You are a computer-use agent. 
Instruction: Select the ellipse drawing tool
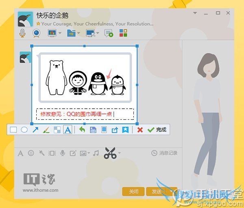[x=24, y=130]
